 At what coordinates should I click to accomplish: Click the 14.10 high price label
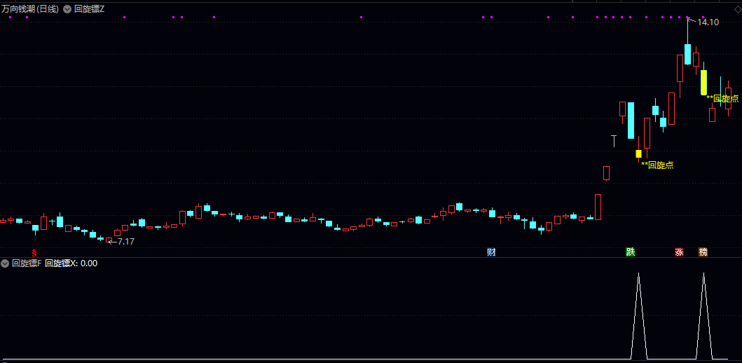[708, 22]
